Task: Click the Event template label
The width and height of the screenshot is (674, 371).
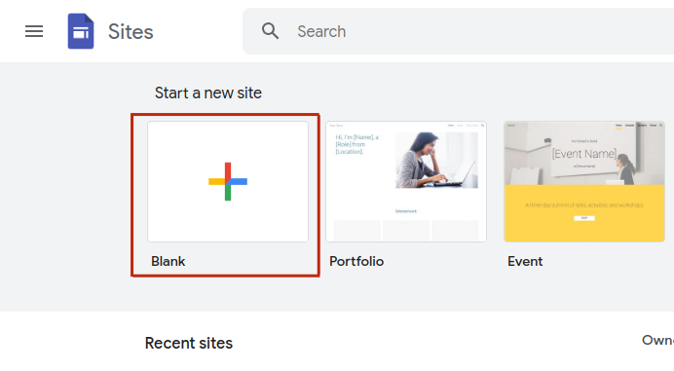Action: 525,261
